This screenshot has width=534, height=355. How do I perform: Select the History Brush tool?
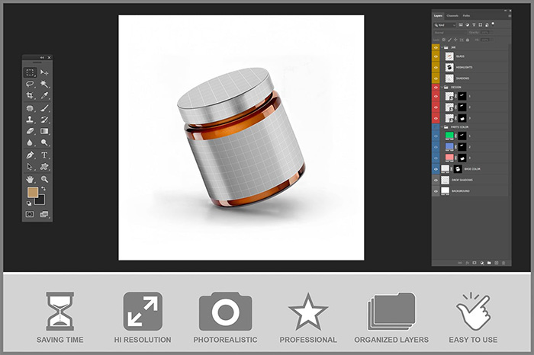[x=44, y=120]
